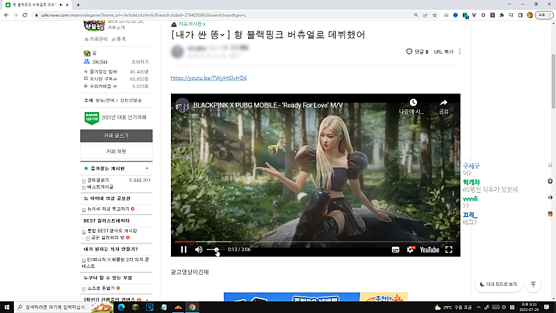This screenshot has height=313, width=556.
Task: Open video on YouTube via logo
Action: click(x=428, y=250)
